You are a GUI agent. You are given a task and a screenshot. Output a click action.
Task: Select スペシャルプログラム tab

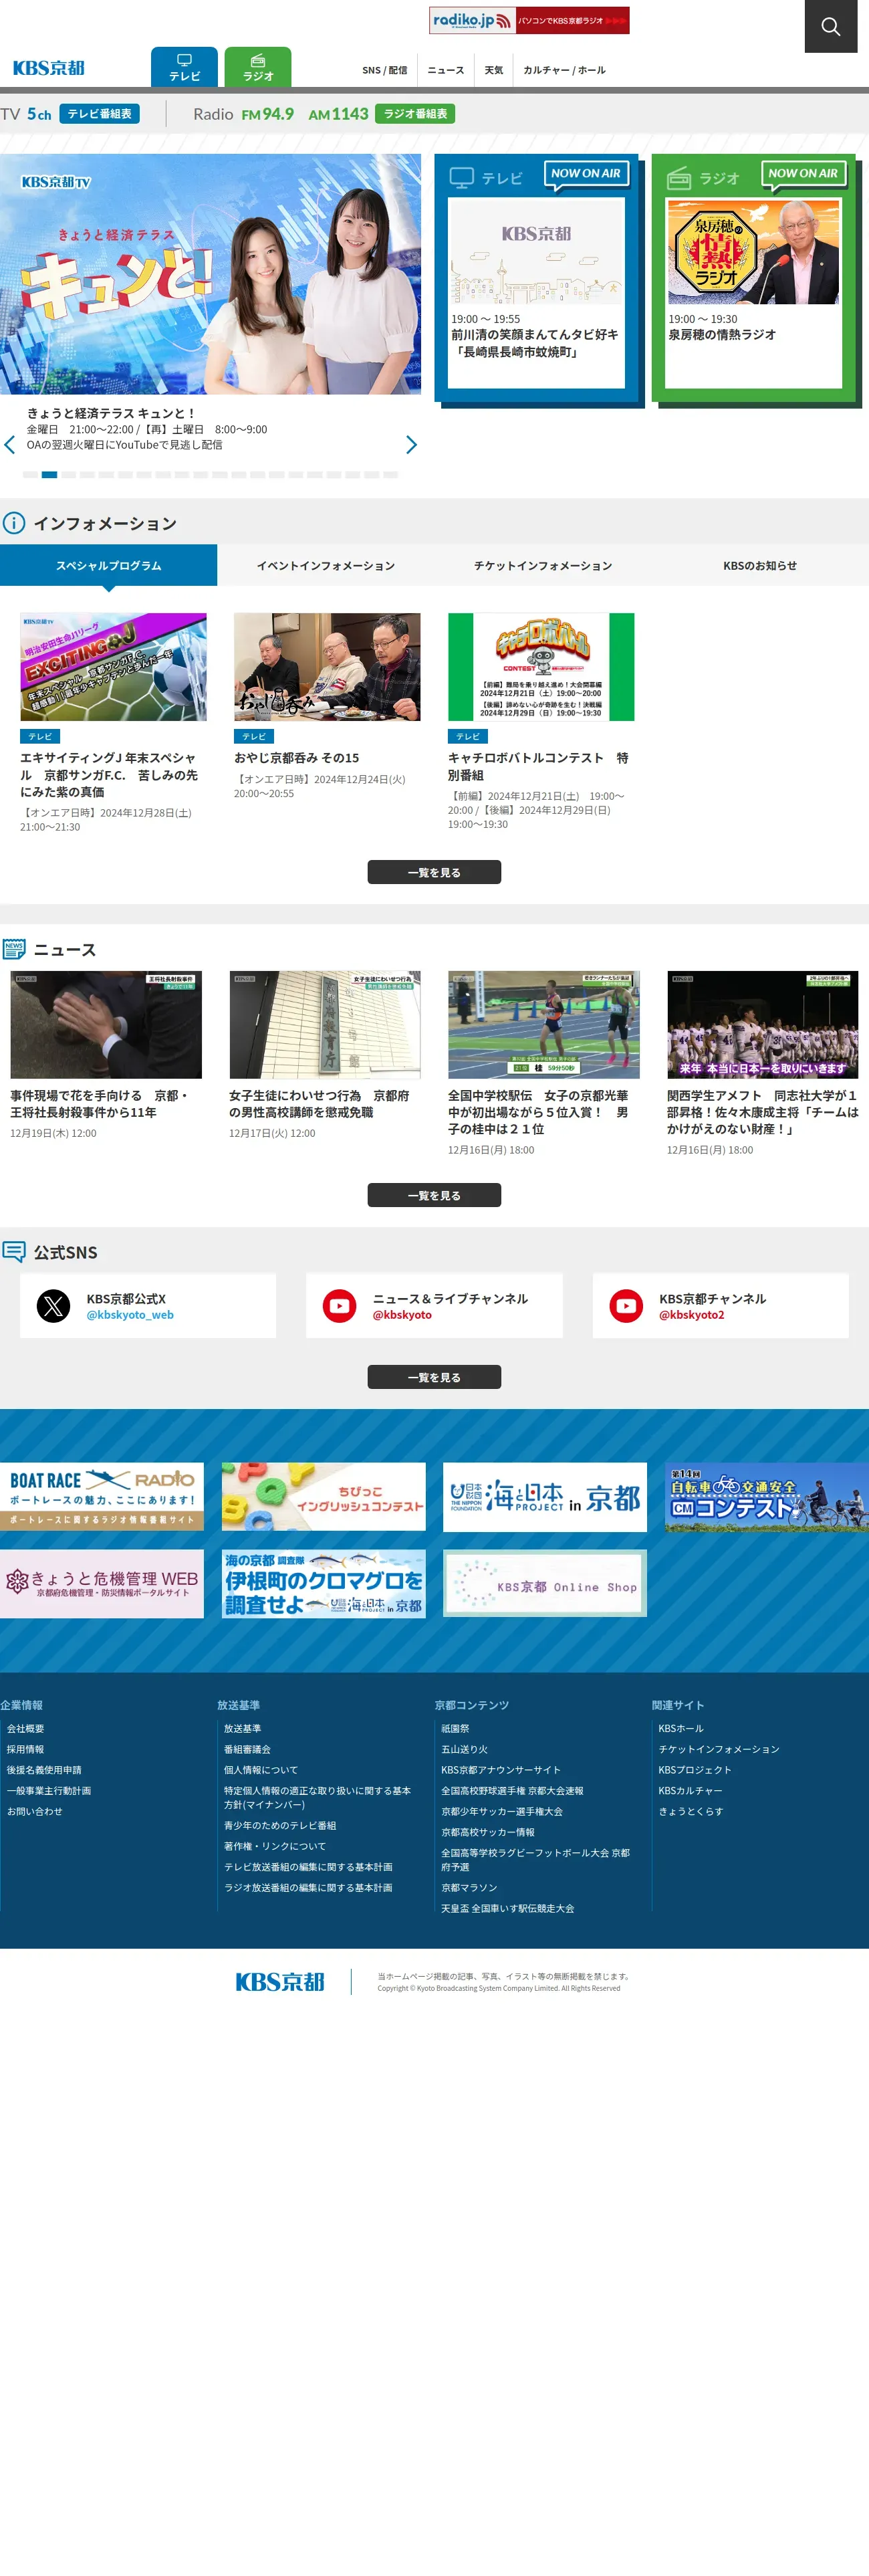point(108,566)
